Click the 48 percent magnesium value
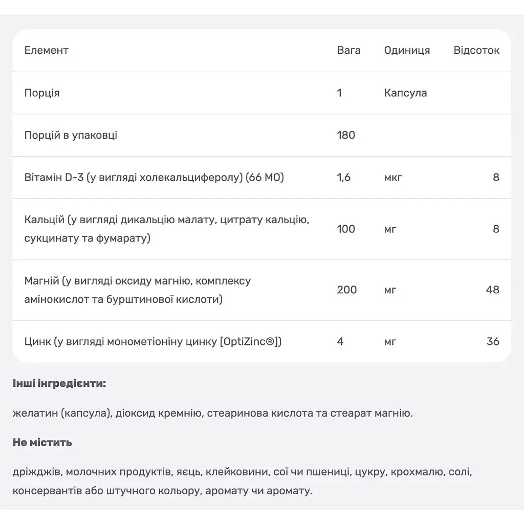Viewport: 524px width, 524px height. (493, 290)
